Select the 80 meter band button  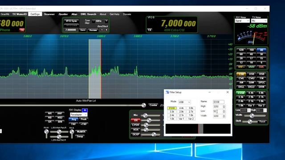click(x=261, y=50)
